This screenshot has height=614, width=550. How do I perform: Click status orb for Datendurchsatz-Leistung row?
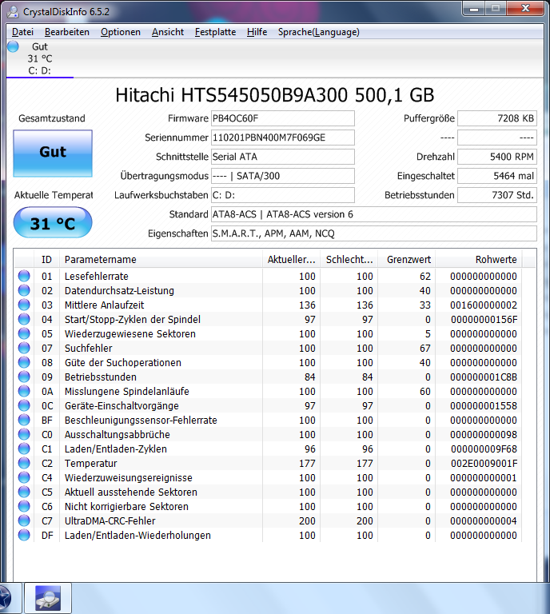24,290
